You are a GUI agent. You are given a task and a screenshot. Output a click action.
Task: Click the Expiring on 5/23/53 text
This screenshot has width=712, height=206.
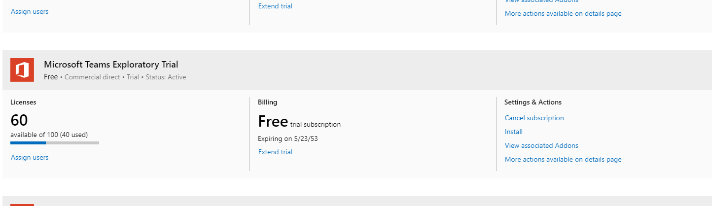(287, 138)
